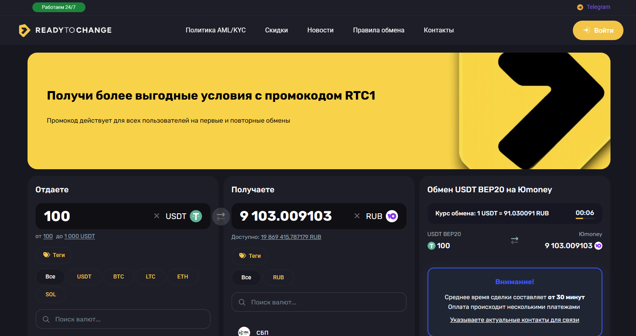The width and height of the screenshot is (636, 336).
Task: Filter Отдаете currencies by ETH
Action: pyautogui.click(x=183, y=277)
